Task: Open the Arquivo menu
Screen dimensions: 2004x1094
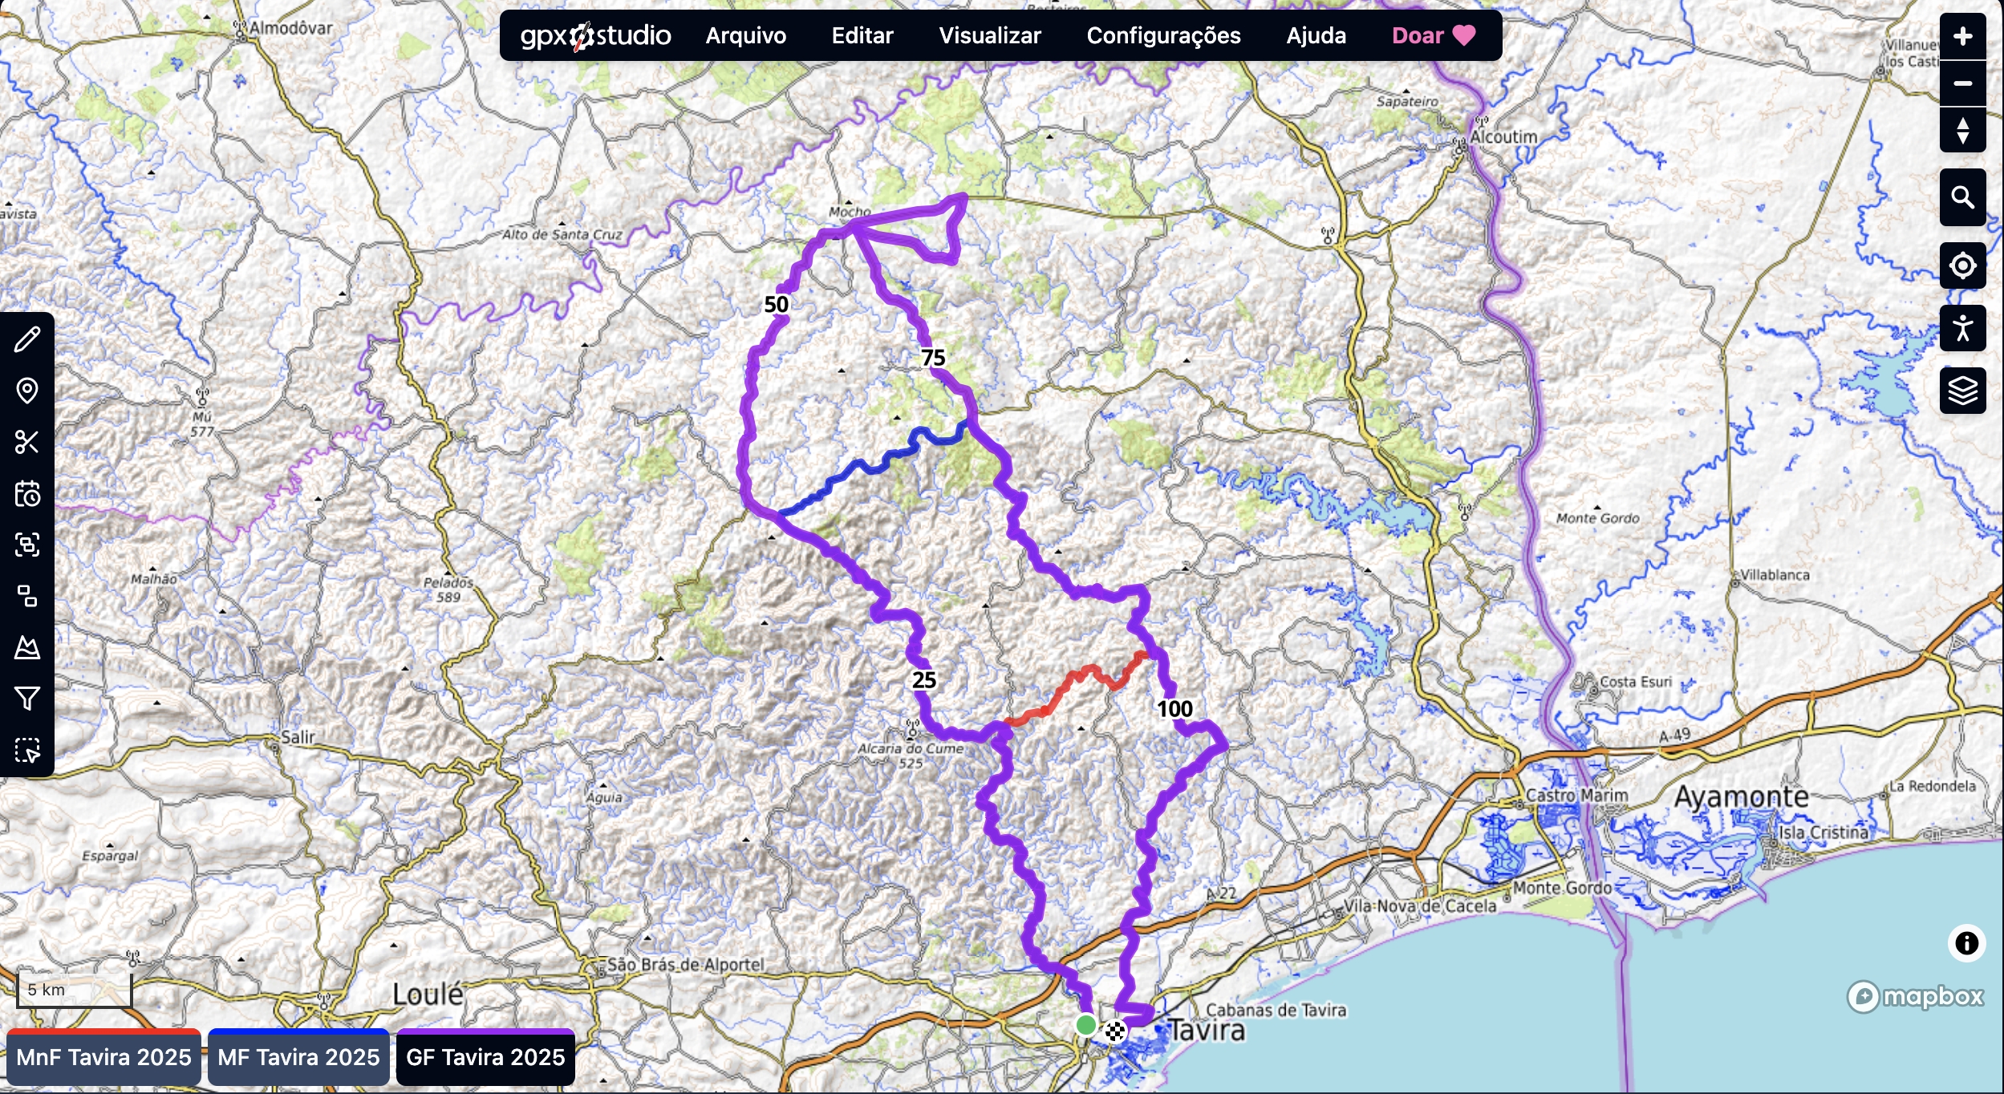Action: [745, 35]
